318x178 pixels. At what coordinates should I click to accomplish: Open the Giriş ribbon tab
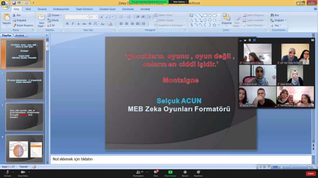click(16, 9)
